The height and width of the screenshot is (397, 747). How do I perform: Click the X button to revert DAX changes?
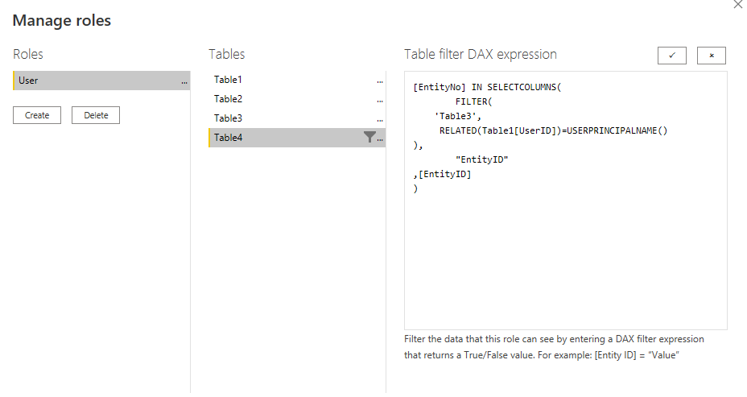pyautogui.click(x=712, y=56)
